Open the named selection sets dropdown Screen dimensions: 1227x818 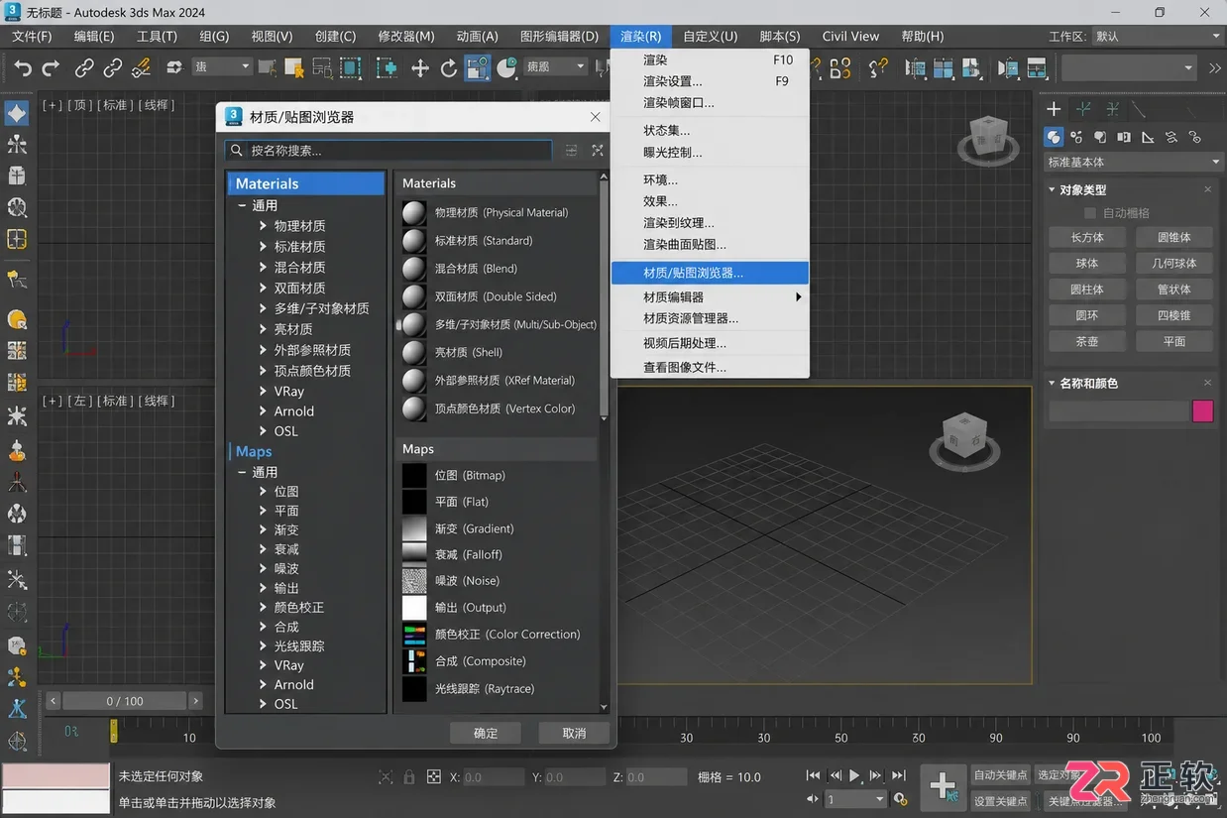(x=1129, y=67)
